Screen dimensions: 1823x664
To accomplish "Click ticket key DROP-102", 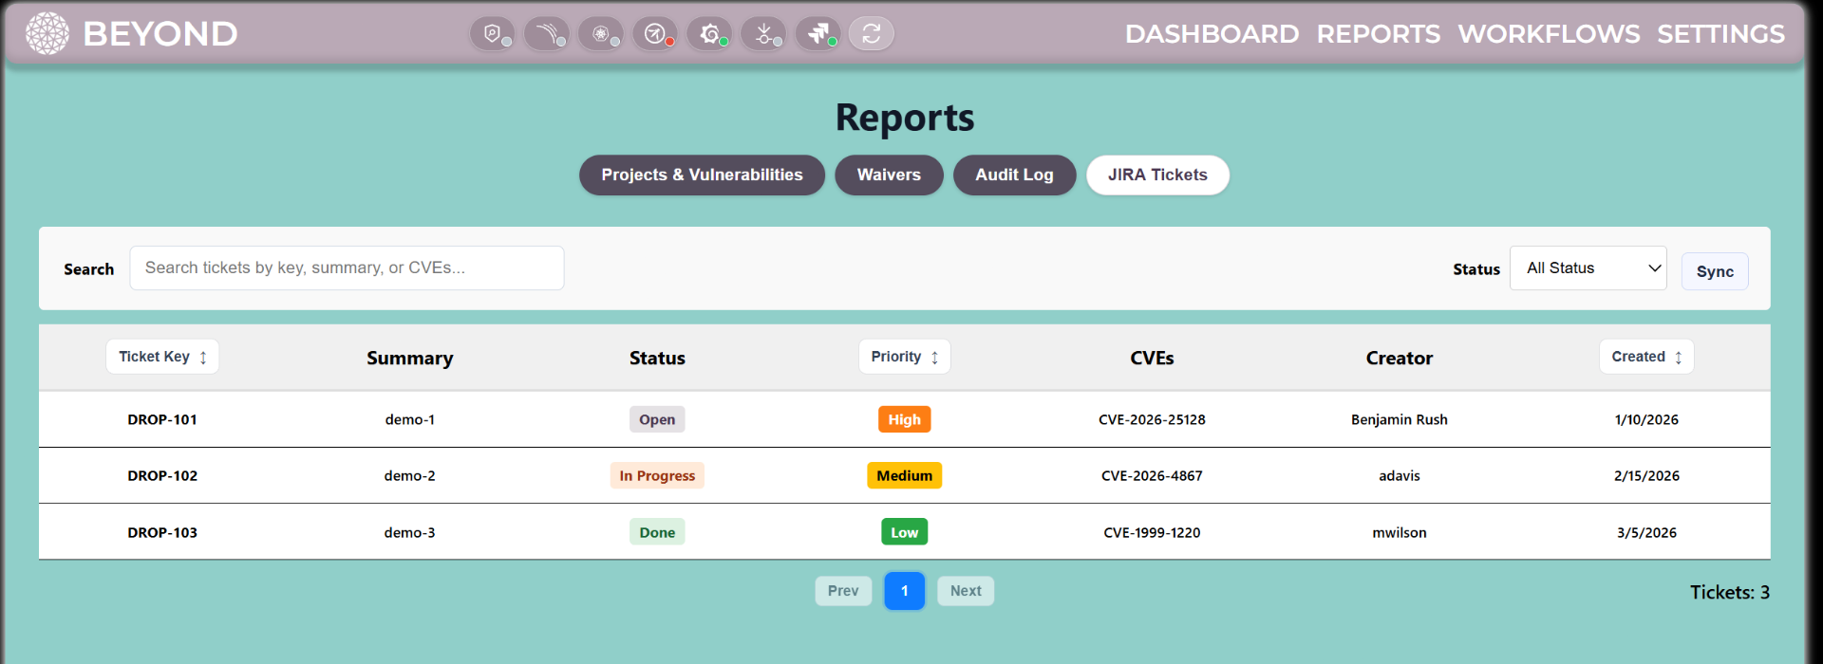I will 162,476.
